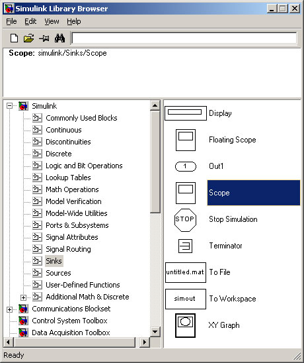Screen dimensions: 304x363
Task: Select the Stop Simulation block icon
Action: (185, 220)
